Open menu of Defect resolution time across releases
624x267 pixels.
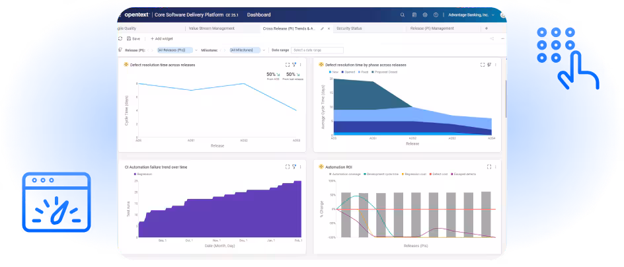pyautogui.click(x=301, y=65)
